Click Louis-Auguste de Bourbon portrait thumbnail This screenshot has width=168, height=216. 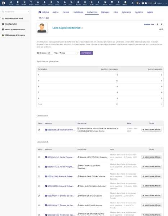coord(42,28)
